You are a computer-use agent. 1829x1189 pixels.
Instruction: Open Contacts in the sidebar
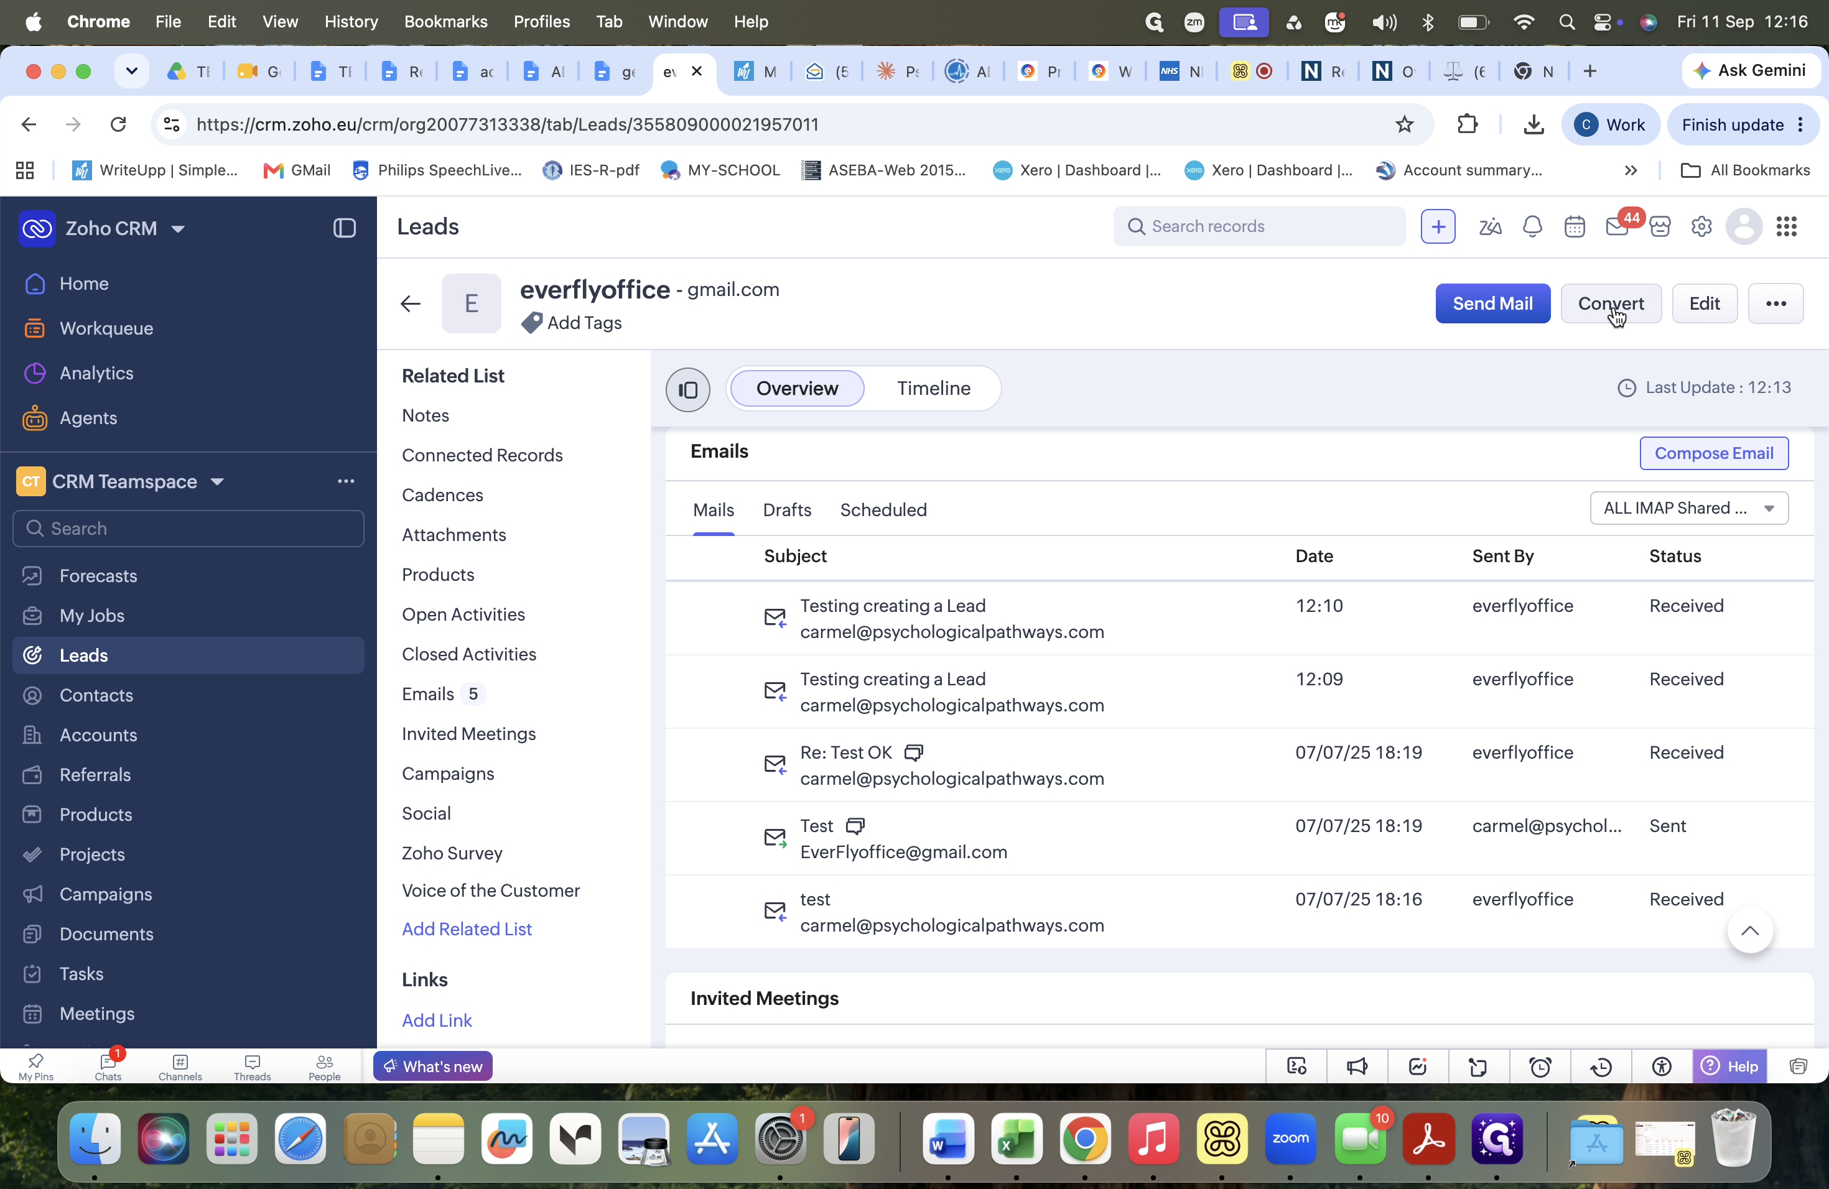(188, 695)
